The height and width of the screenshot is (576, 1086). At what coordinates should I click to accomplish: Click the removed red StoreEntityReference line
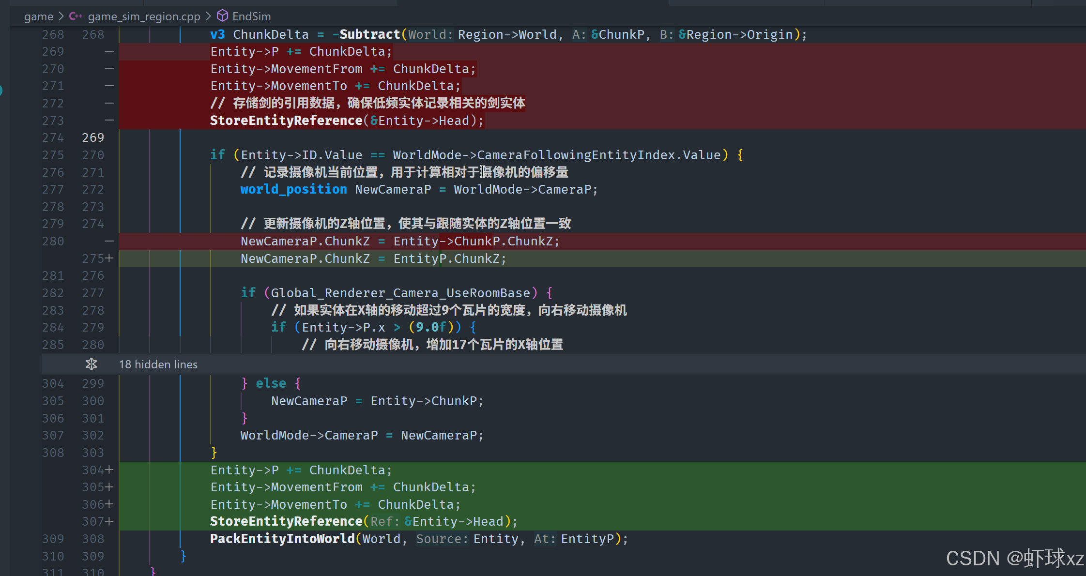(286, 121)
